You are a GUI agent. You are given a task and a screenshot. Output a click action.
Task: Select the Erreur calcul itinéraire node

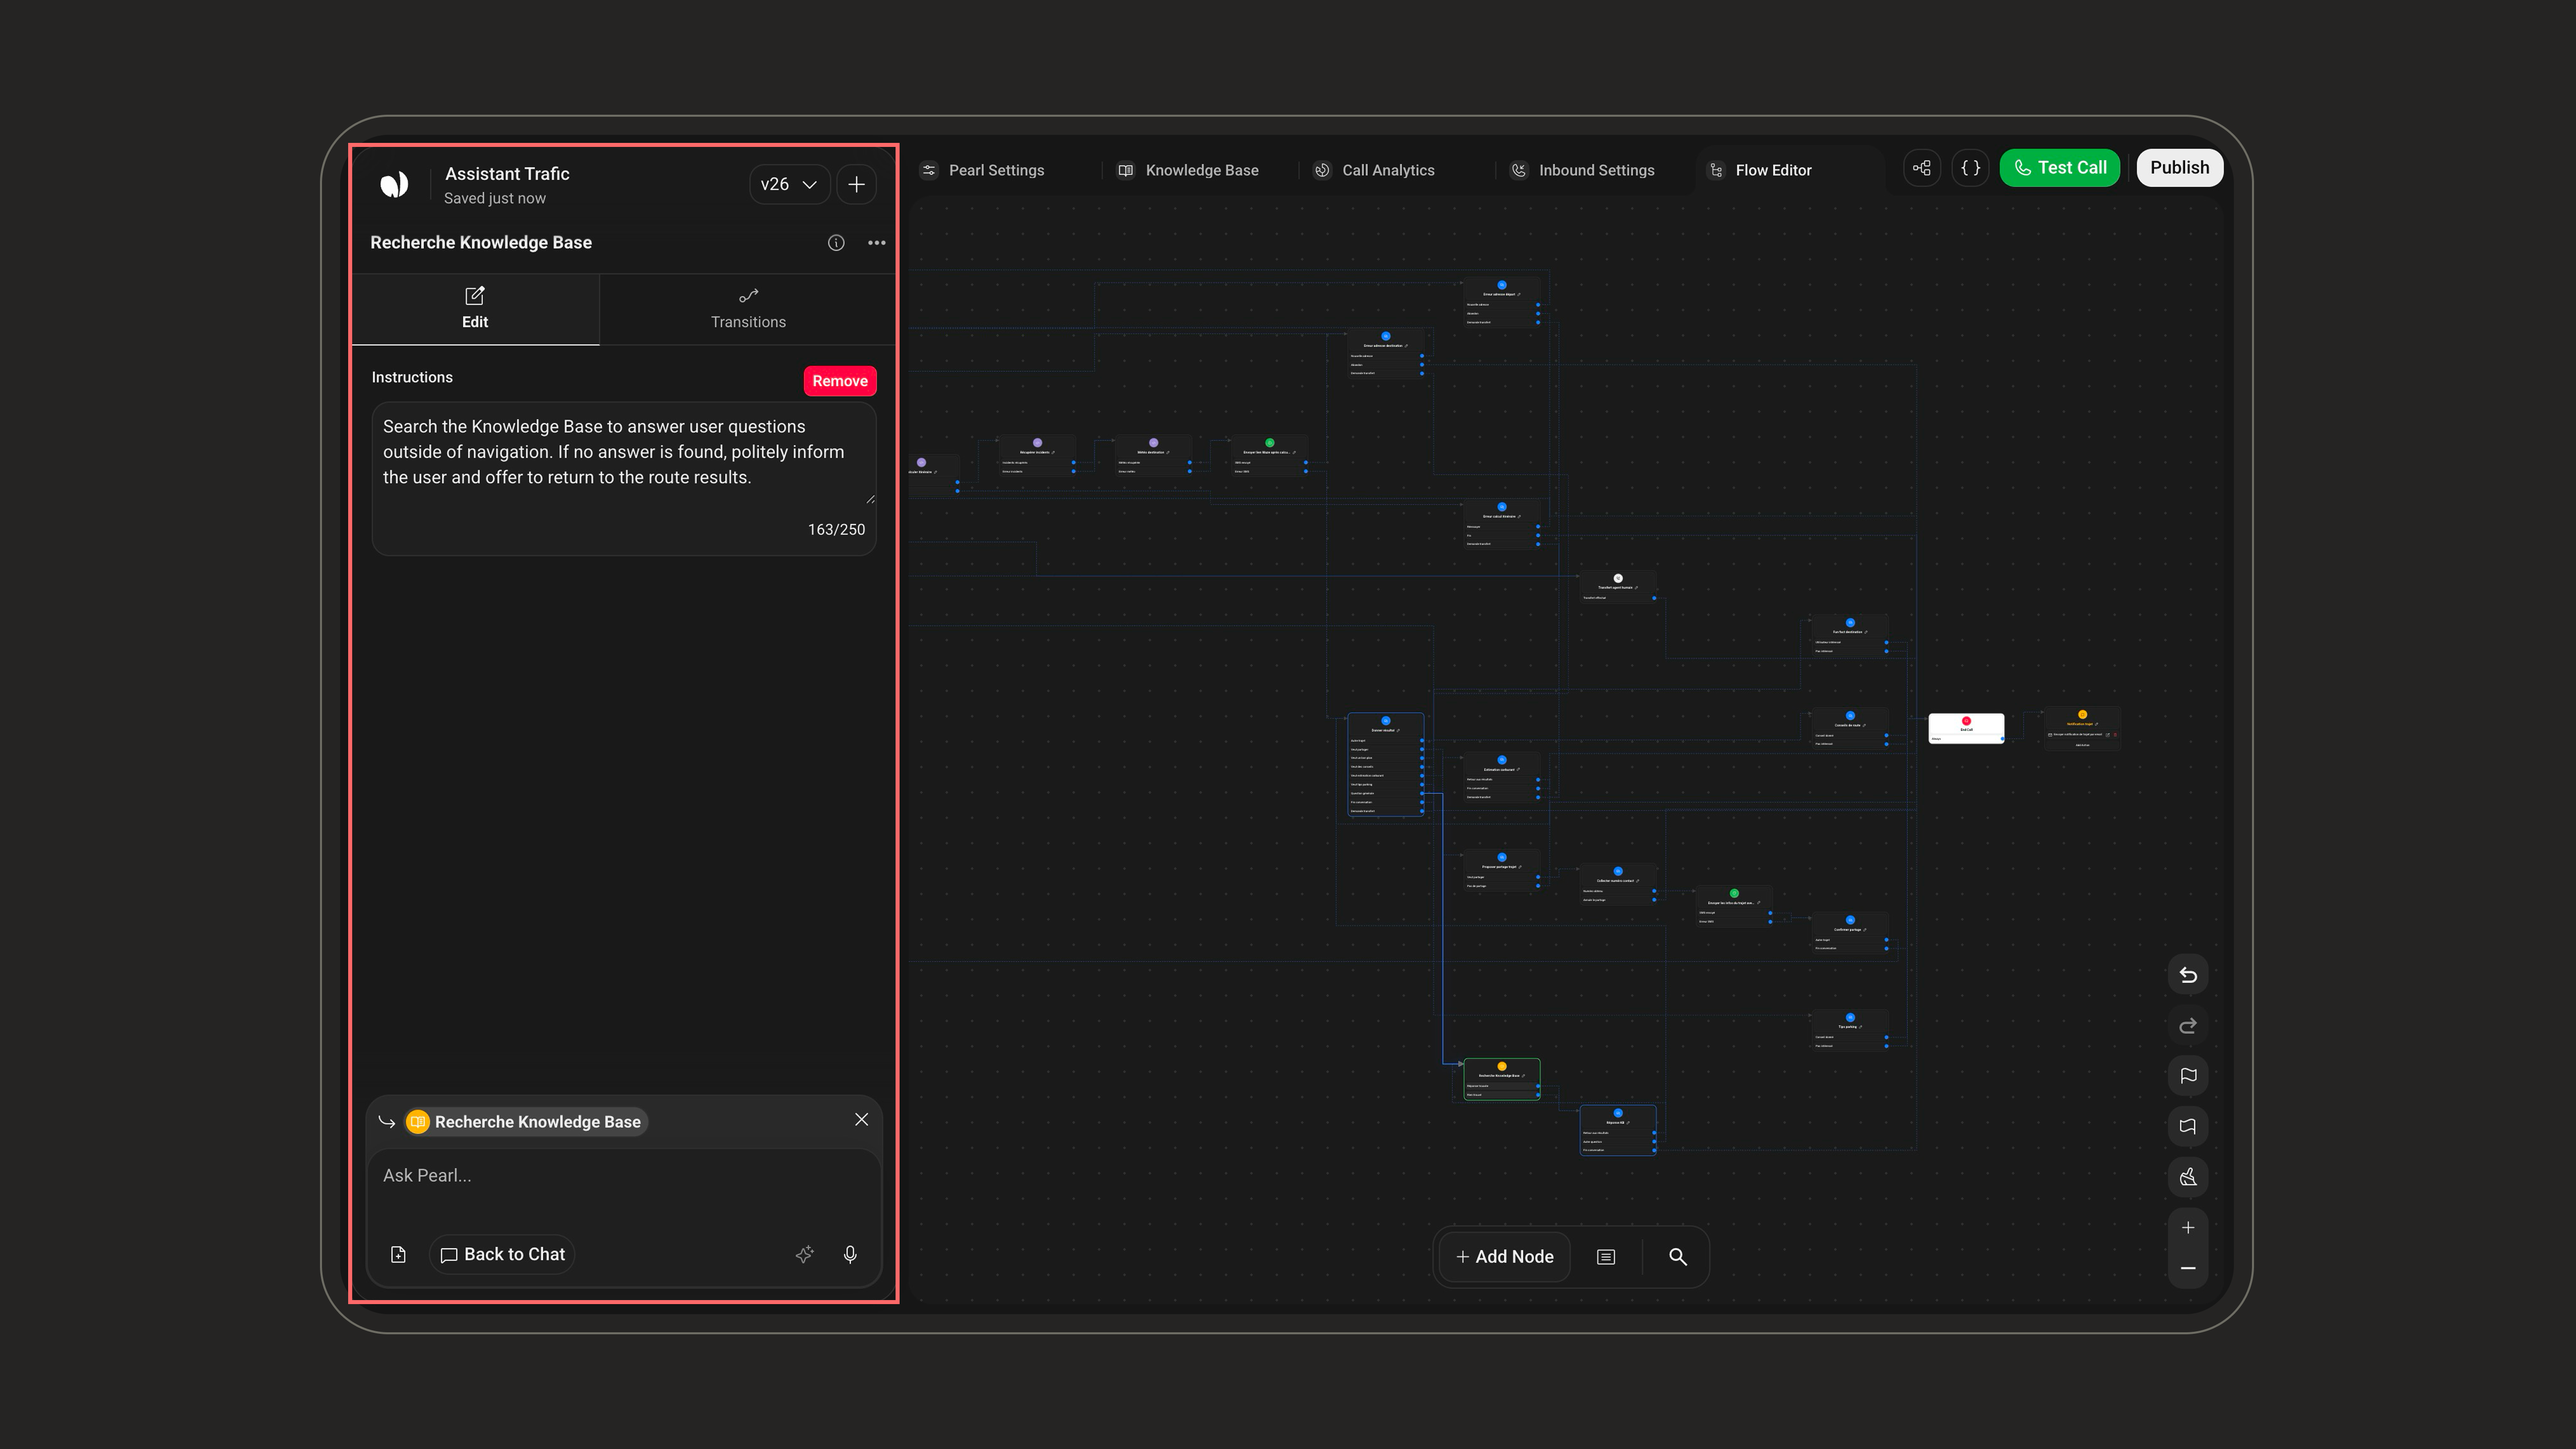(x=1501, y=525)
